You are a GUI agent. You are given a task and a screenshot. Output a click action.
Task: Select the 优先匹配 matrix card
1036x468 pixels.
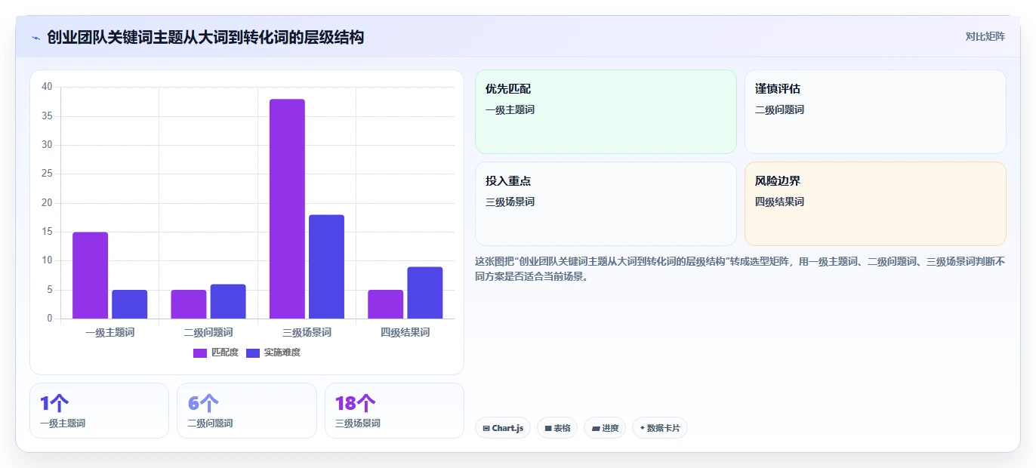pyautogui.click(x=606, y=112)
